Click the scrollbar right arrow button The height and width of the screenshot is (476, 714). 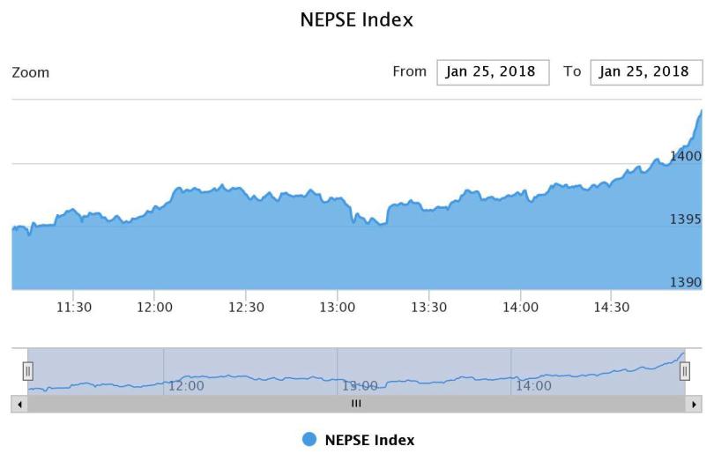coord(695,404)
